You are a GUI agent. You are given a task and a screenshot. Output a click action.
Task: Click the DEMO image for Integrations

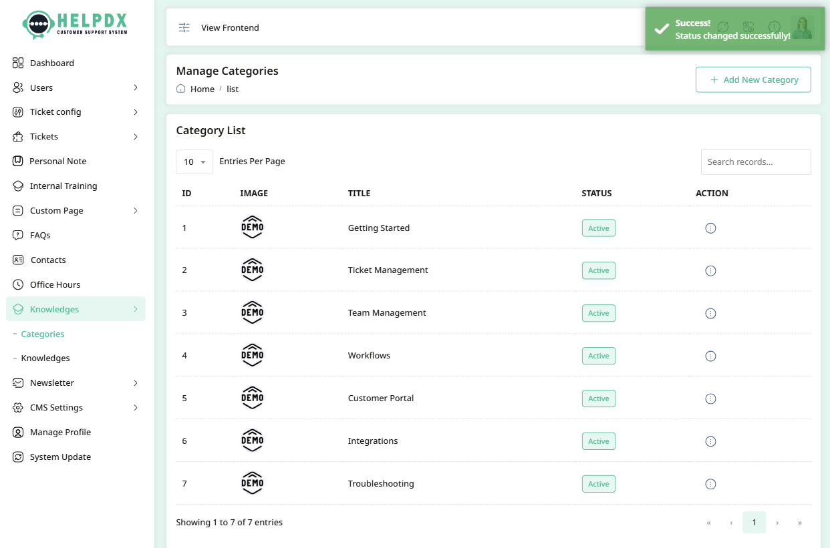coord(253,441)
